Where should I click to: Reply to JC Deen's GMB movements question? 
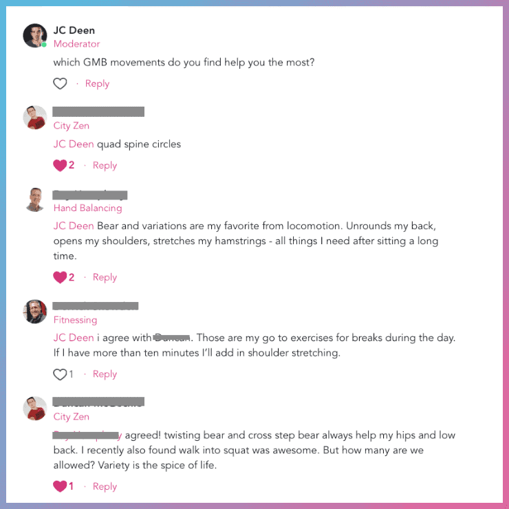[97, 84]
